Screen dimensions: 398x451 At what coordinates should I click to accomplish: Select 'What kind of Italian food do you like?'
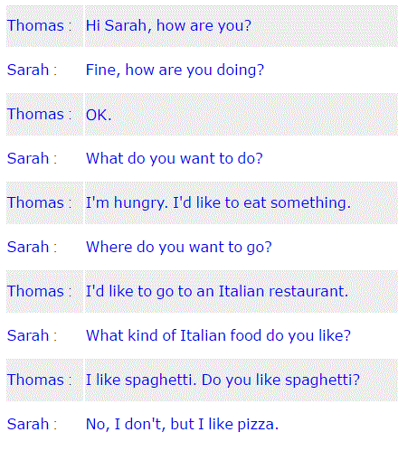pyautogui.click(x=218, y=335)
